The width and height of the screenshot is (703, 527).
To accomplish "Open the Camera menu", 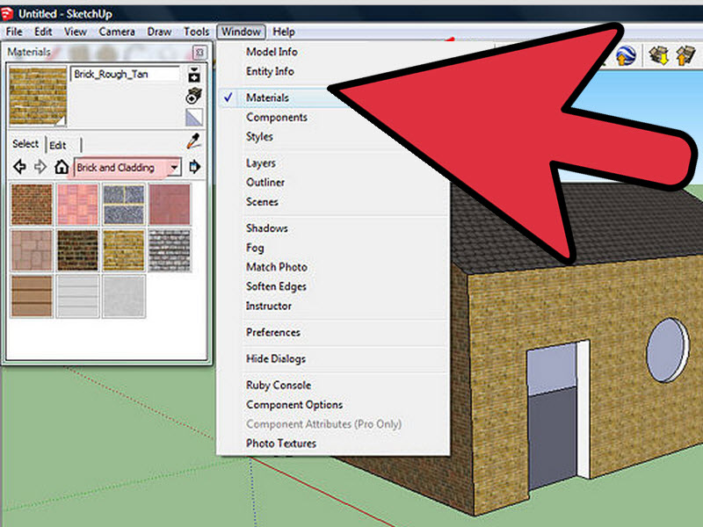I will pos(117,32).
